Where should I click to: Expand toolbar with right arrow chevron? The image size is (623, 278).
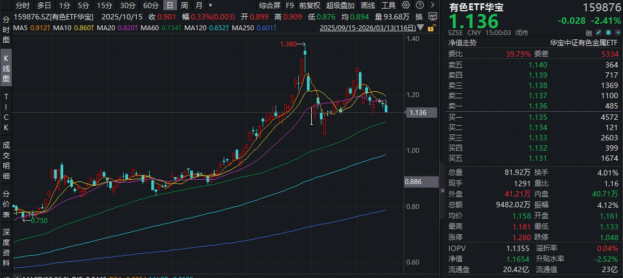click(433, 5)
